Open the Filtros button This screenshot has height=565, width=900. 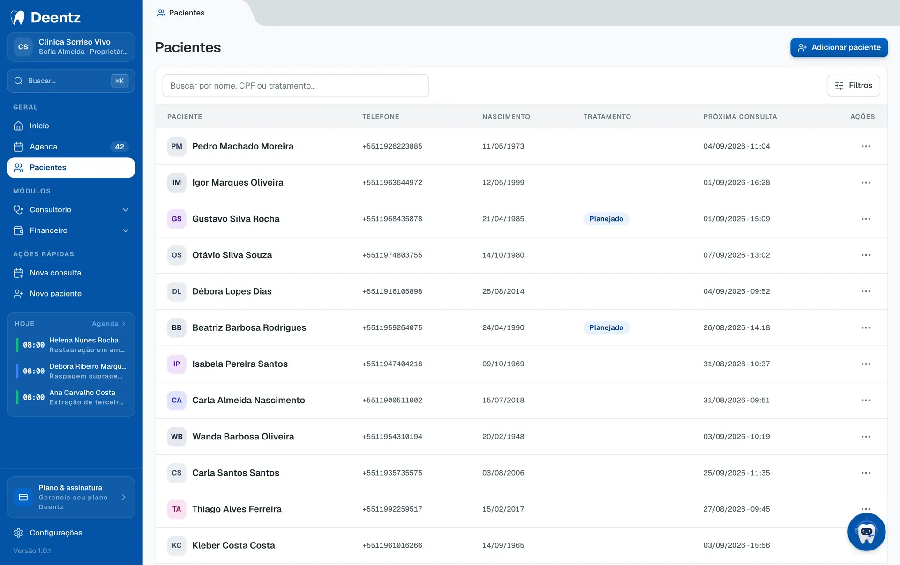[854, 86]
